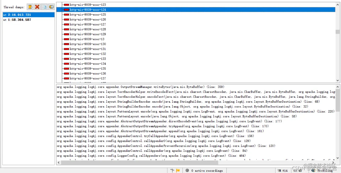This screenshot has width=341, height=173.
Task: Click the directEncodeEvent stack frame
Action: point(169,122)
